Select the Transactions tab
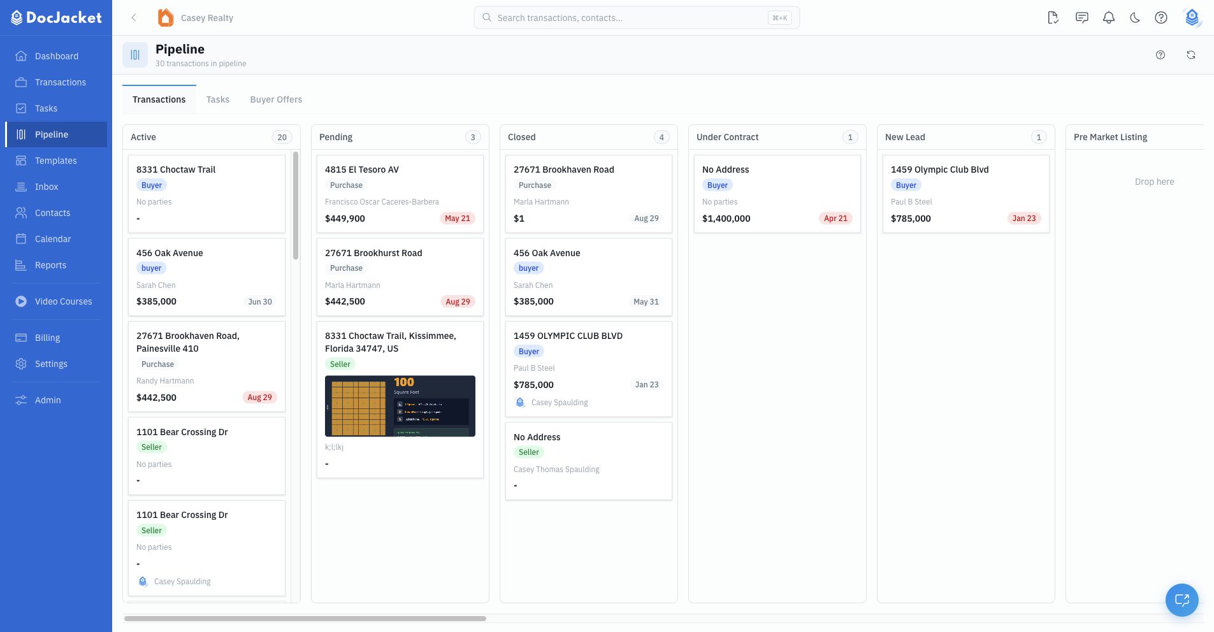The height and width of the screenshot is (632, 1214). pyautogui.click(x=159, y=99)
